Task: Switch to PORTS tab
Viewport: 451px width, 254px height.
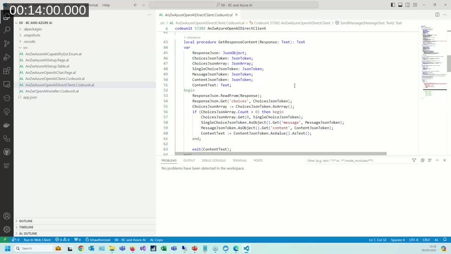Action: (258, 160)
